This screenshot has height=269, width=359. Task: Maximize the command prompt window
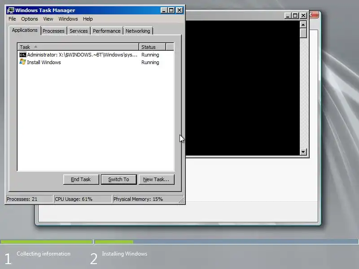click(x=295, y=16)
